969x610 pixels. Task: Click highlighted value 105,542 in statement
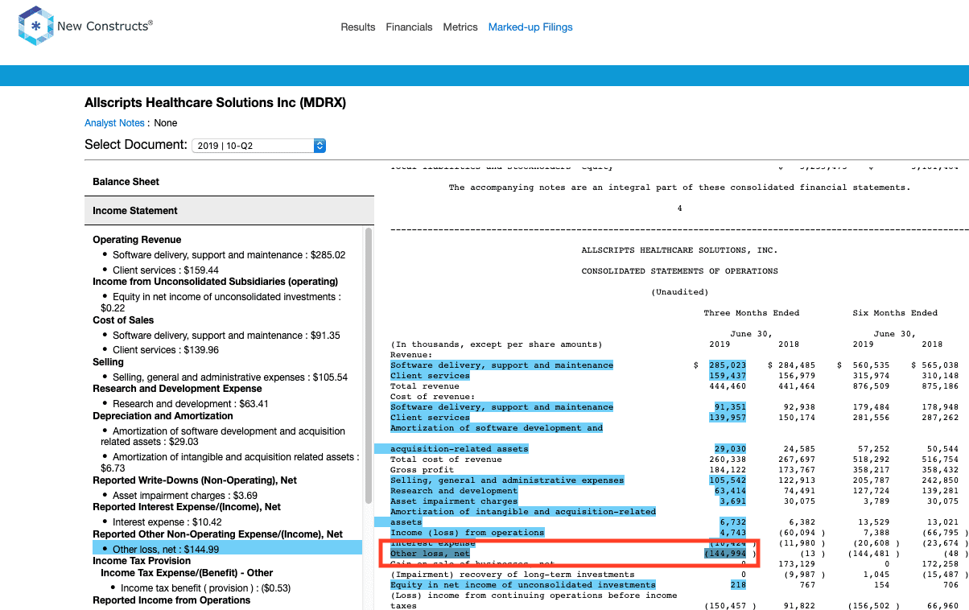[728, 480]
